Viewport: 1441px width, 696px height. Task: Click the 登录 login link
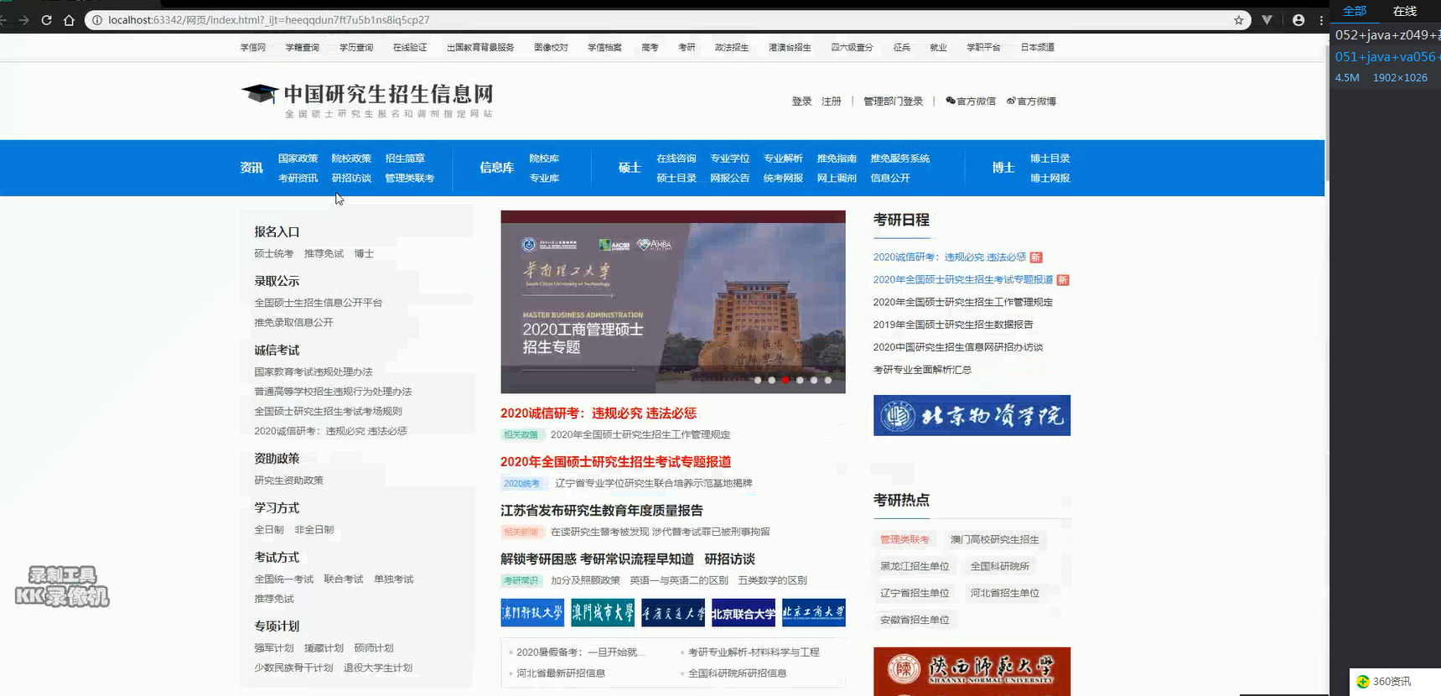[801, 101]
